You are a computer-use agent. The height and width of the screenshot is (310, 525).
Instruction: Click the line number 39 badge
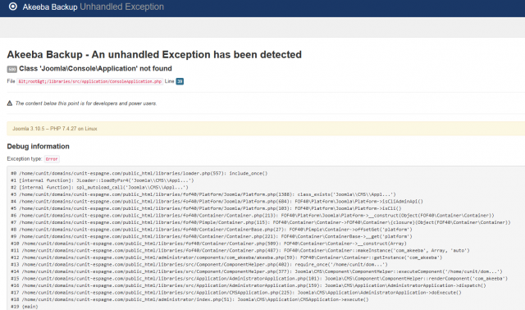(x=180, y=81)
